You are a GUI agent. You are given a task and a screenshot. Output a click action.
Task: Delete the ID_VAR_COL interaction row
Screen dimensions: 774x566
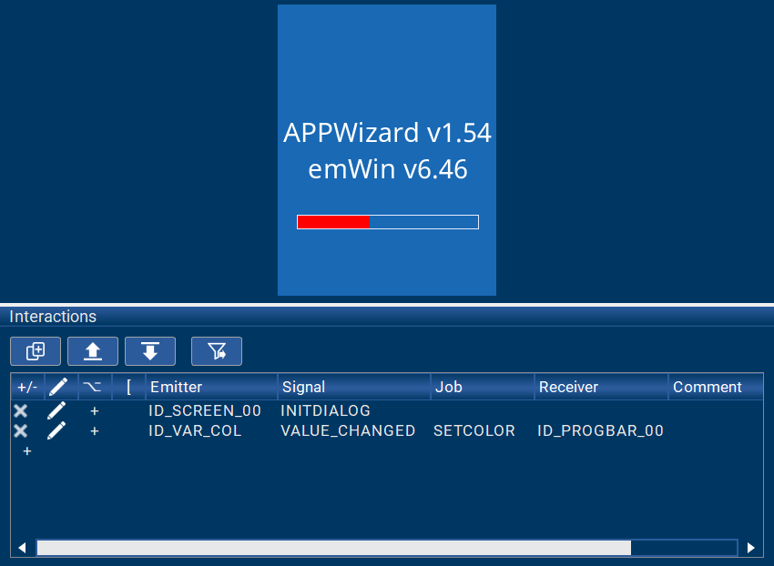[x=21, y=430]
